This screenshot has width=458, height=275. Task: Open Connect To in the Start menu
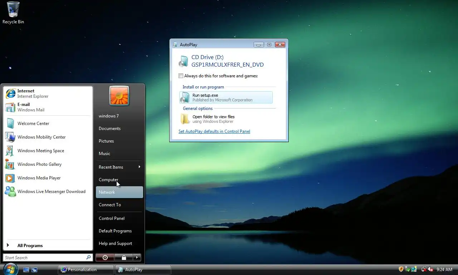click(x=120, y=205)
